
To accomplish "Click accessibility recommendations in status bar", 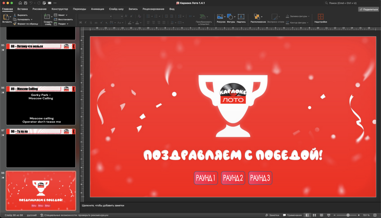I will [x=74, y=215].
